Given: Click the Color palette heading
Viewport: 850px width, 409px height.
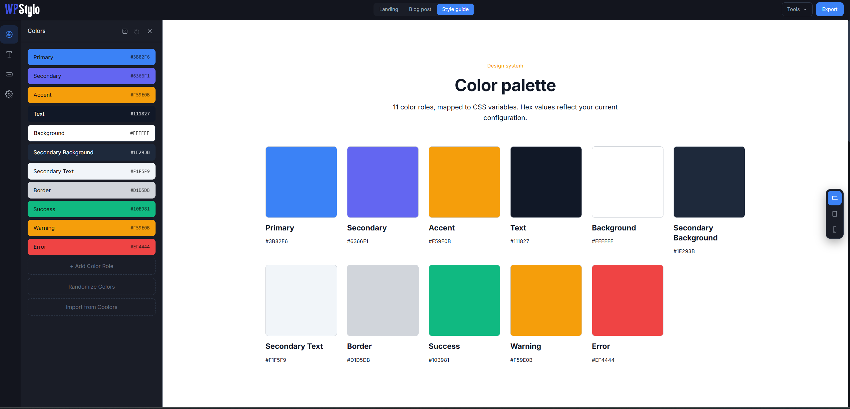Looking at the screenshot, I should [505, 85].
